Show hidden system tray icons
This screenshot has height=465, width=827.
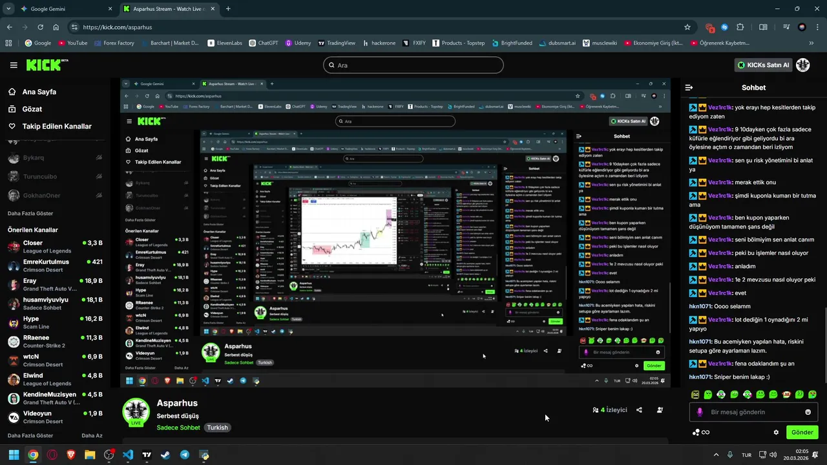click(x=715, y=455)
